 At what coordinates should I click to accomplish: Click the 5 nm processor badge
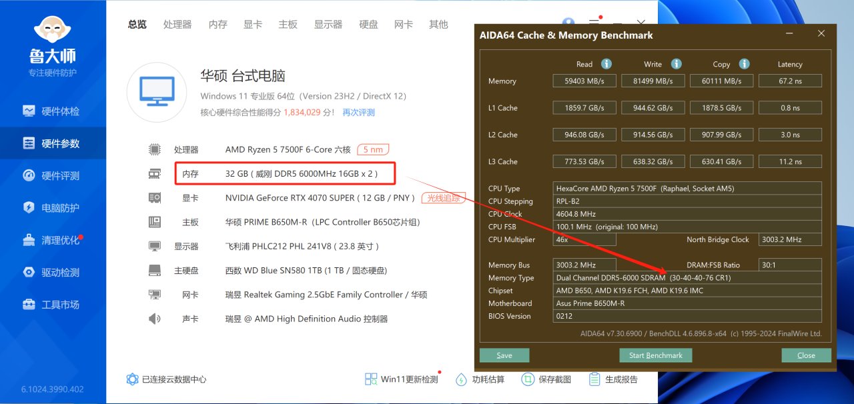(x=373, y=149)
